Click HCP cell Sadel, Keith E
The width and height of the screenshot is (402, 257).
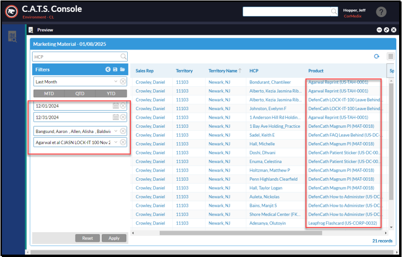[262, 135]
